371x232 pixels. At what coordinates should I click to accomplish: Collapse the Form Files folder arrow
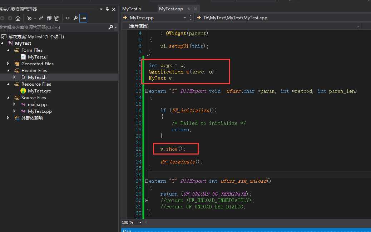pyautogui.click(x=9, y=50)
